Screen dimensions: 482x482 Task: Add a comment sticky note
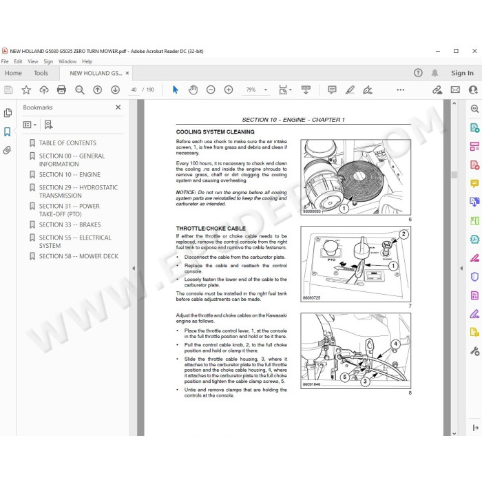click(x=332, y=90)
